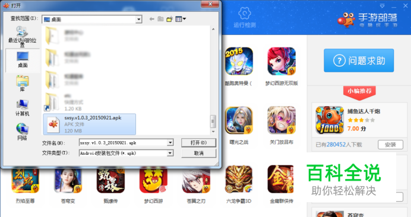Viewport: 411px width, 217px height.
Task: Select 库 in the places bar
Action: [x=23, y=84]
